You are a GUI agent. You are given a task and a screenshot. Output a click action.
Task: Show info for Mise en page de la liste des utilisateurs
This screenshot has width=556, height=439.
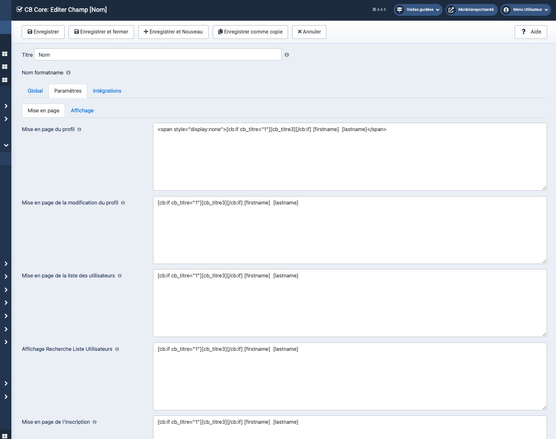pyautogui.click(x=119, y=276)
